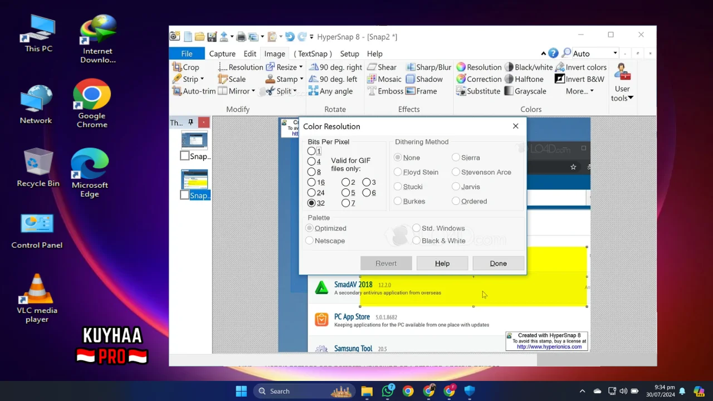Image resolution: width=713 pixels, height=401 pixels.
Task: Click the upload icon in quick access toolbar
Action: [224, 37]
